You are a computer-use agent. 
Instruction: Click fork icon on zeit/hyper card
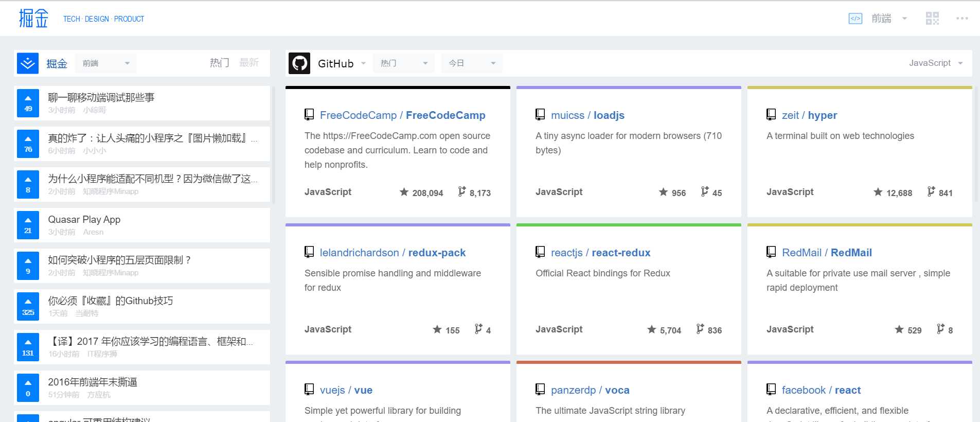(x=931, y=191)
